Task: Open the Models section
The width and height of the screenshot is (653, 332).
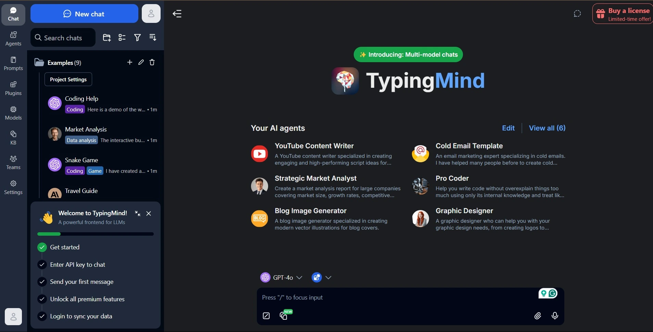Action: (13, 113)
